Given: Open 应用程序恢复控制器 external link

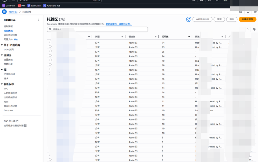Looking at the screenshot, I should pyautogui.click(x=15, y=126).
